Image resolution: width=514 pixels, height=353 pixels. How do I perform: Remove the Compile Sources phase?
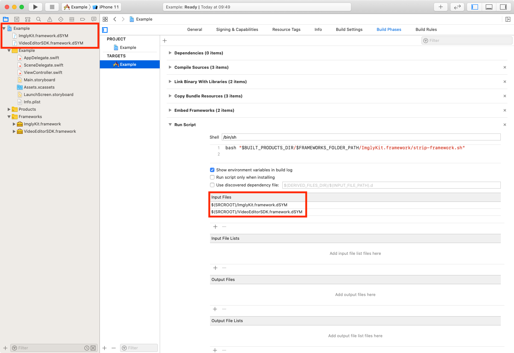coord(505,67)
